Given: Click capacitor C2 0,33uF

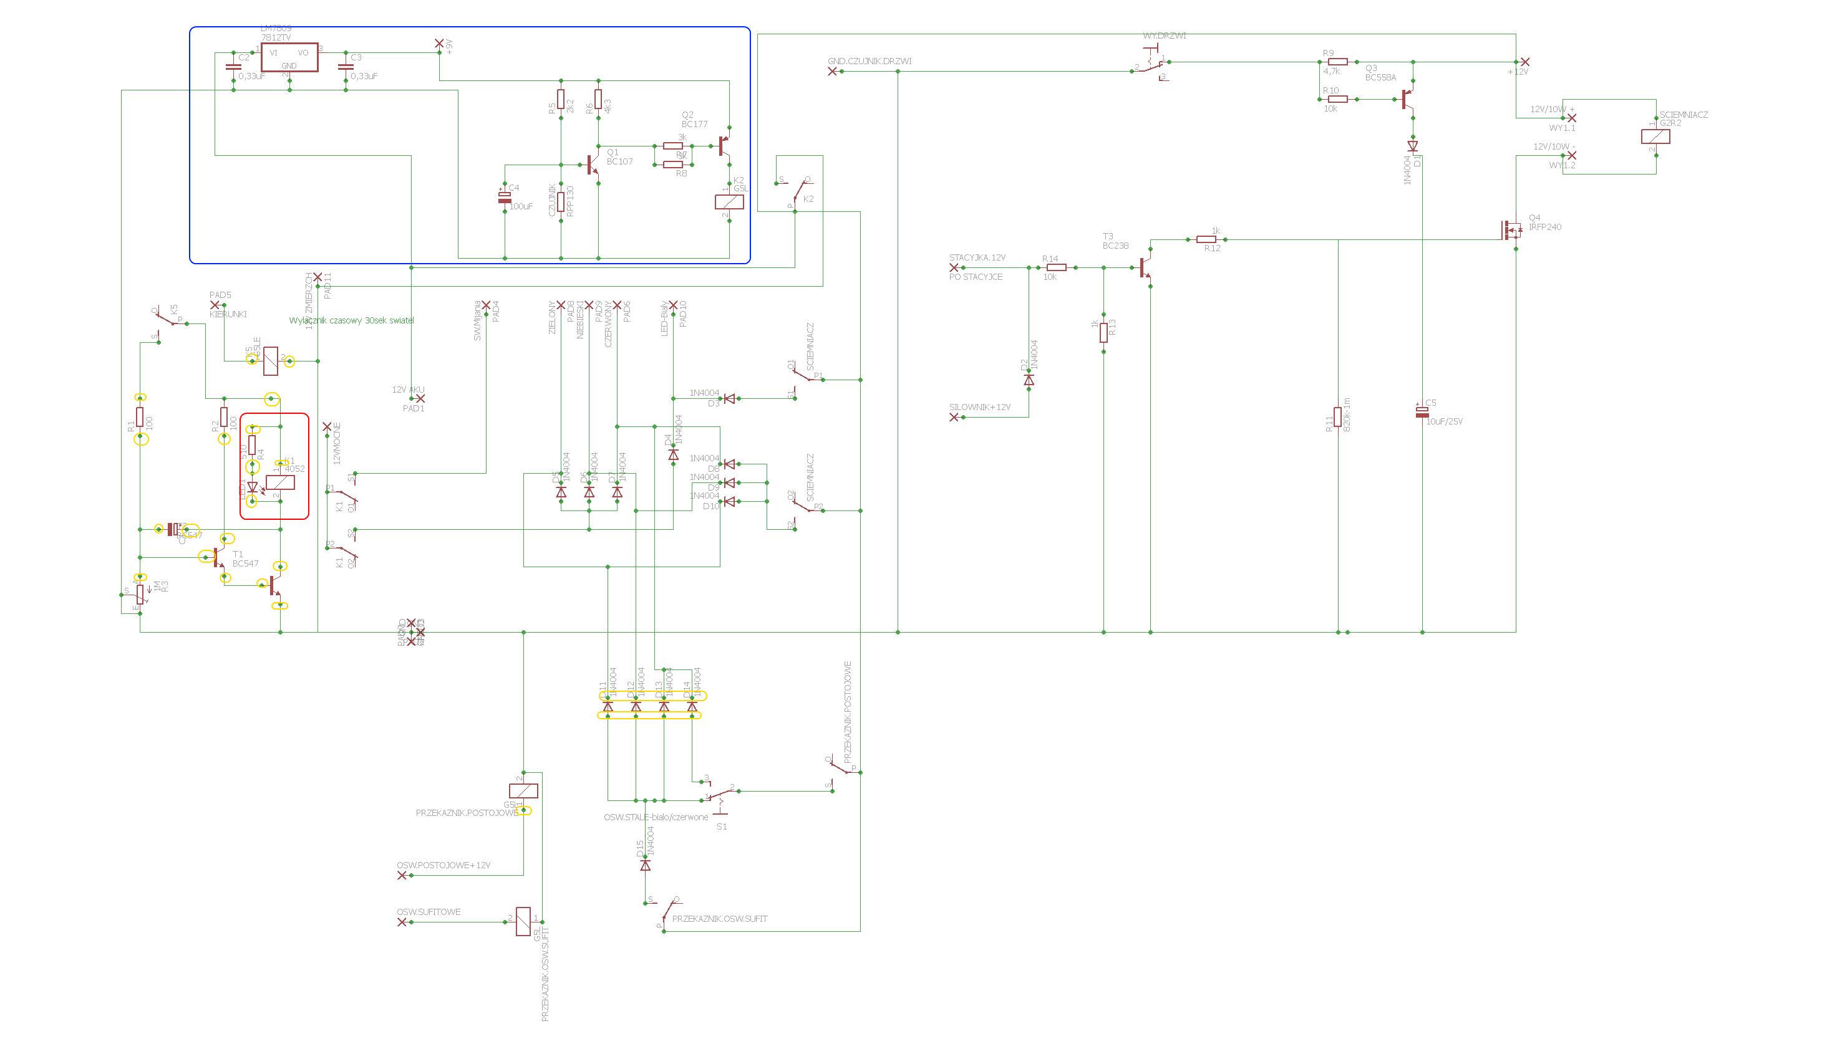Looking at the screenshot, I should (x=233, y=67).
